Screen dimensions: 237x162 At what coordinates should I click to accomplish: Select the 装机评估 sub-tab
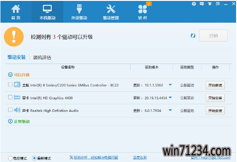pyautogui.click(x=42, y=57)
